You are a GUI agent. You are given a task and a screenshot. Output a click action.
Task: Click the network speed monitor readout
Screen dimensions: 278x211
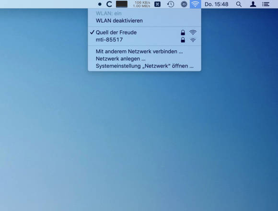142,4
